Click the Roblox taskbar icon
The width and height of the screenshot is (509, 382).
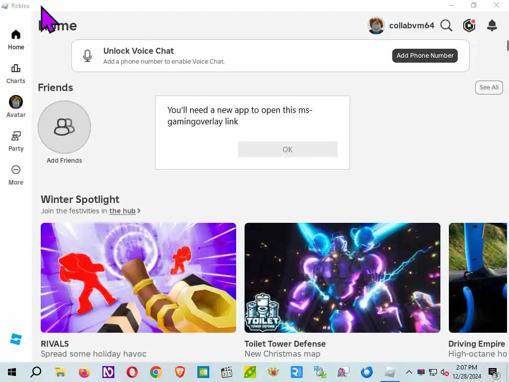(x=390, y=372)
